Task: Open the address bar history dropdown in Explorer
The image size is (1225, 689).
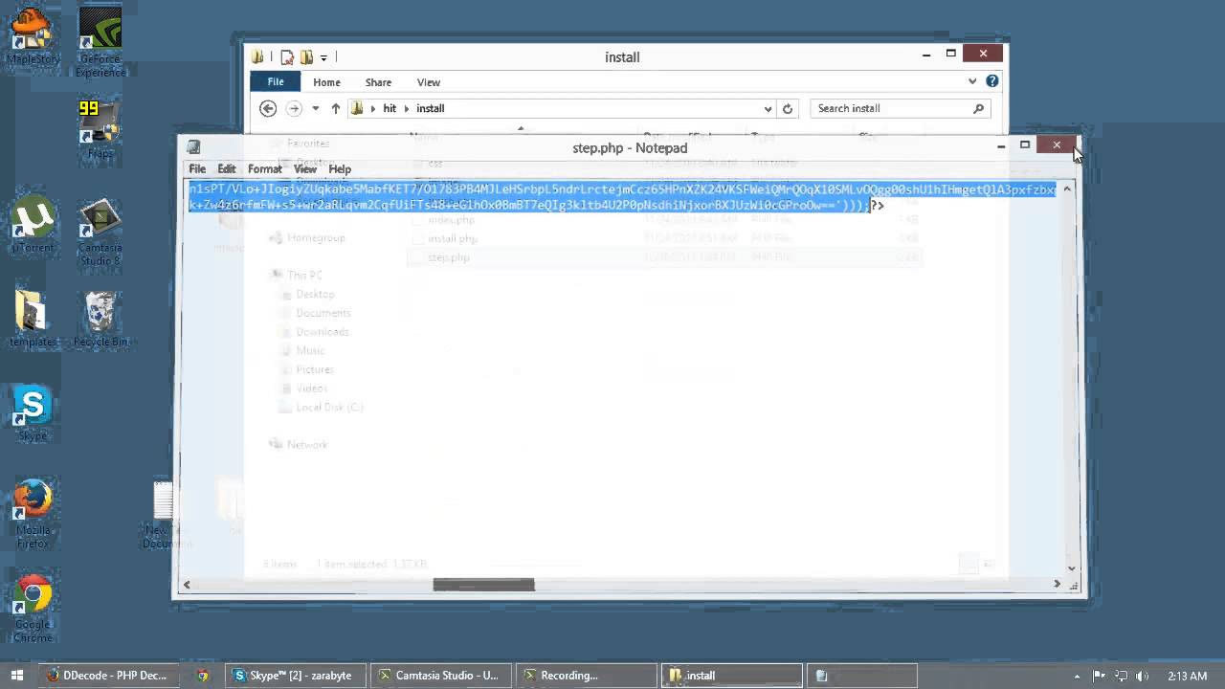Action: pos(768,108)
